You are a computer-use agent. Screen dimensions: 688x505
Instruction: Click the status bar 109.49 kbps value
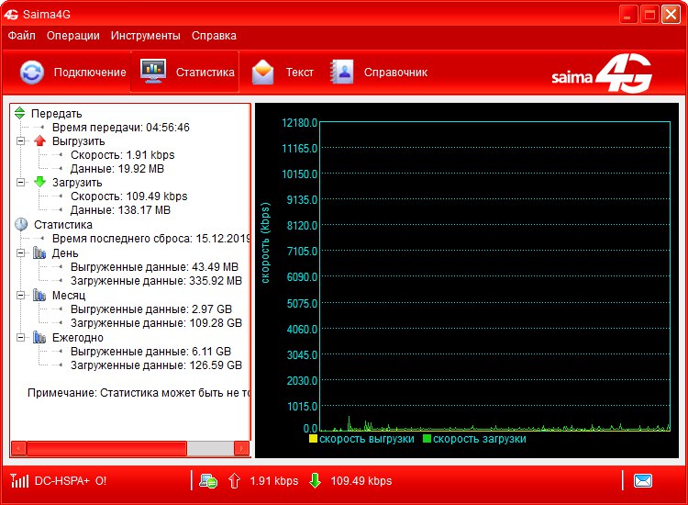[x=361, y=481]
